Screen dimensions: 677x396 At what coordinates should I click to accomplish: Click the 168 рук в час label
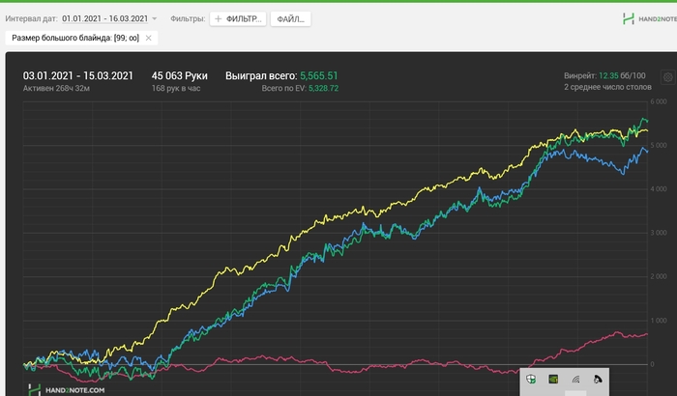point(176,89)
